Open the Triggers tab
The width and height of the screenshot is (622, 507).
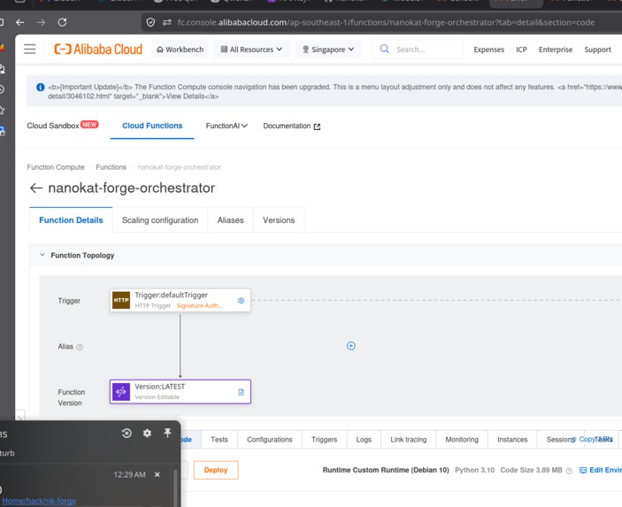pos(324,440)
